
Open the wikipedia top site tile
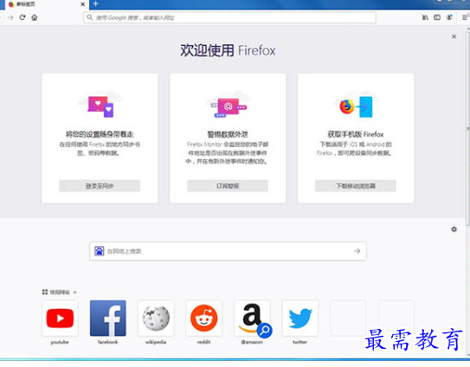coord(156,319)
